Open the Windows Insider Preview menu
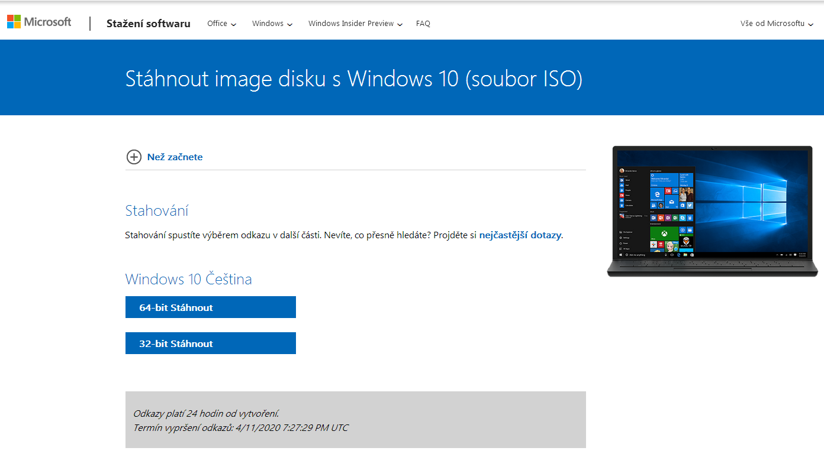The height and width of the screenshot is (467, 824). 350,24
